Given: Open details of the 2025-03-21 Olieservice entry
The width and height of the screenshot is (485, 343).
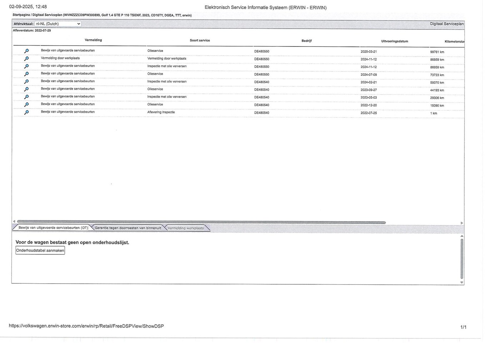Looking at the screenshot, I should [26, 51].
